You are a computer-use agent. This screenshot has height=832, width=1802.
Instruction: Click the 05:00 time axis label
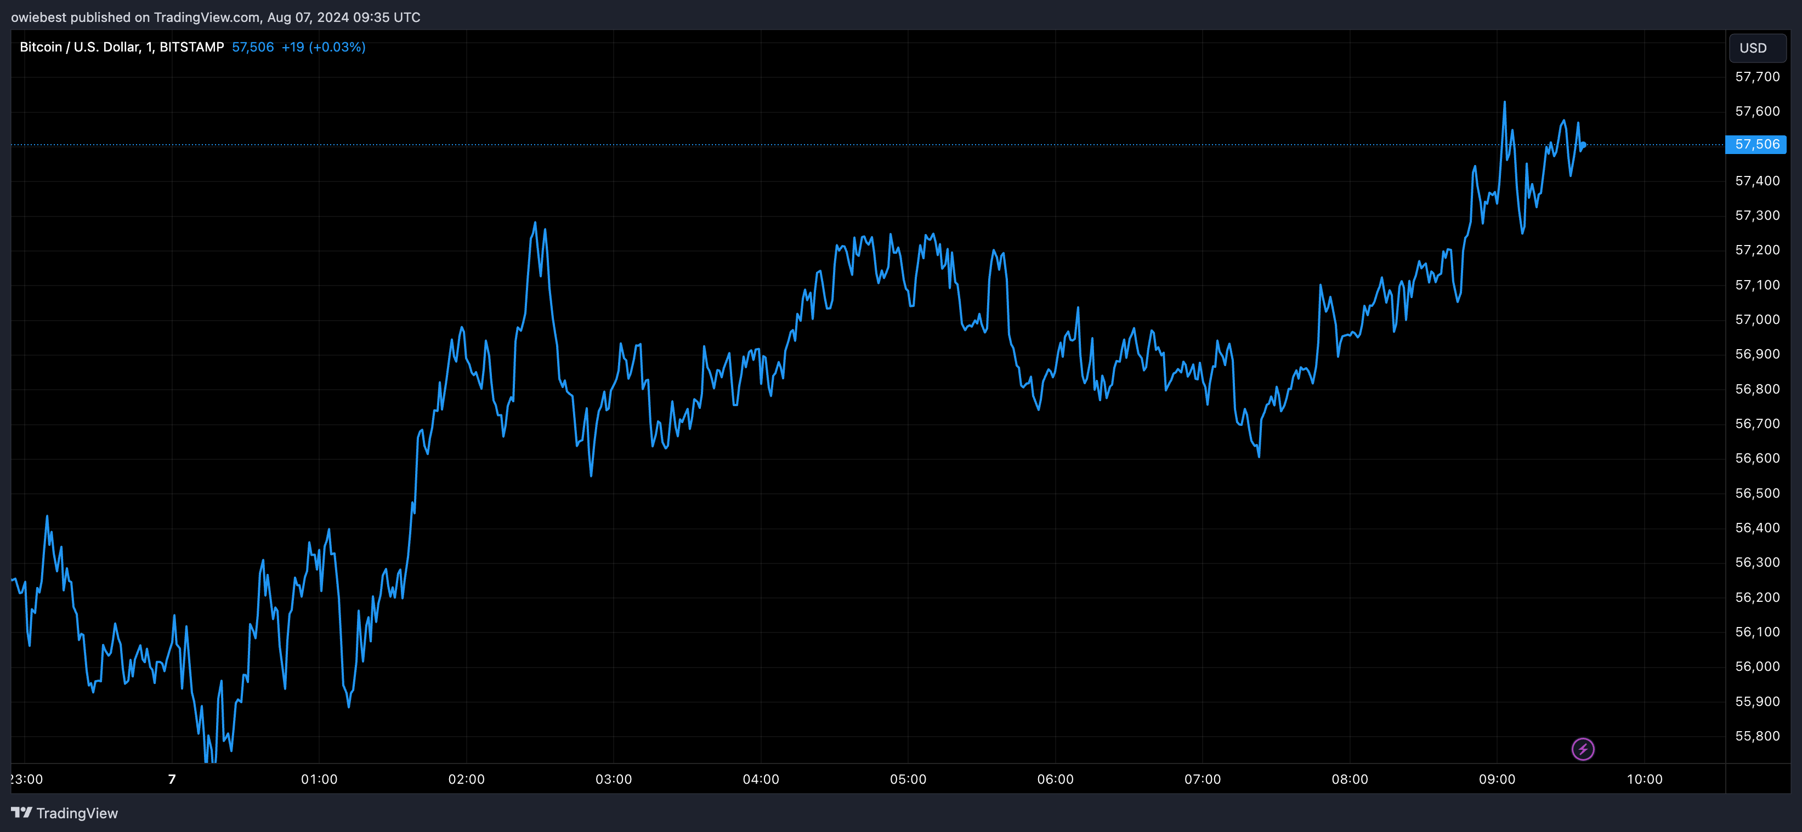[908, 779]
